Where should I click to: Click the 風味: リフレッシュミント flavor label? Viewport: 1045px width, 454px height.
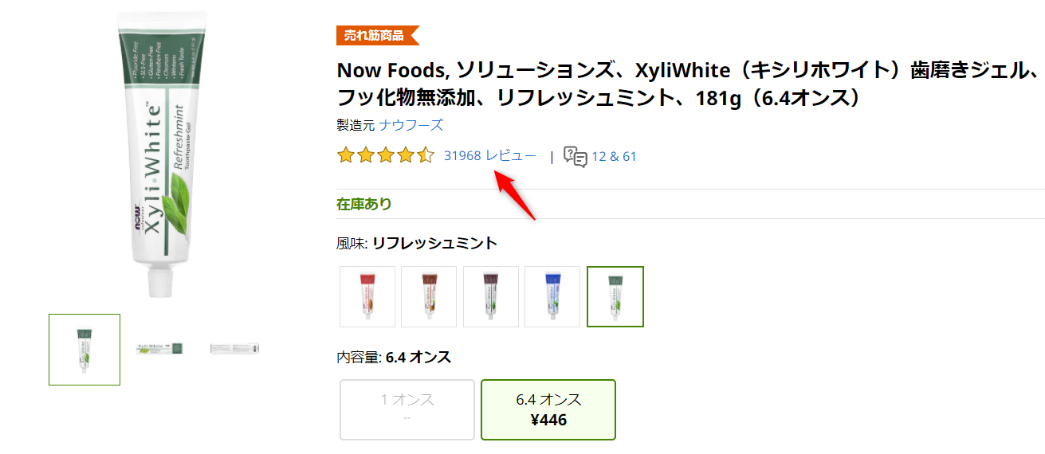coord(417,244)
